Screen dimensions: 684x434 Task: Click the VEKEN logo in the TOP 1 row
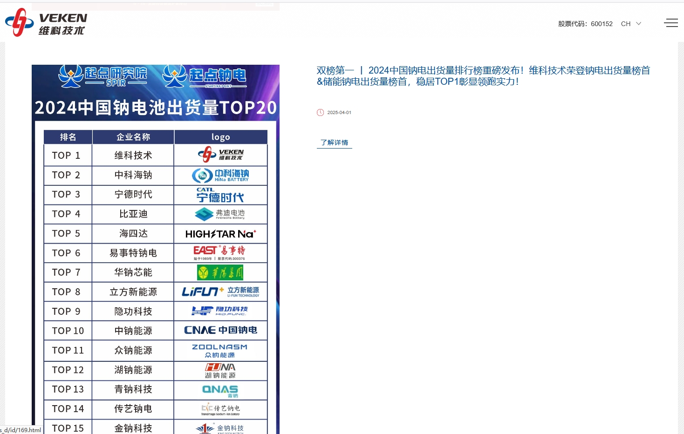pyautogui.click(x=221, y=155)
